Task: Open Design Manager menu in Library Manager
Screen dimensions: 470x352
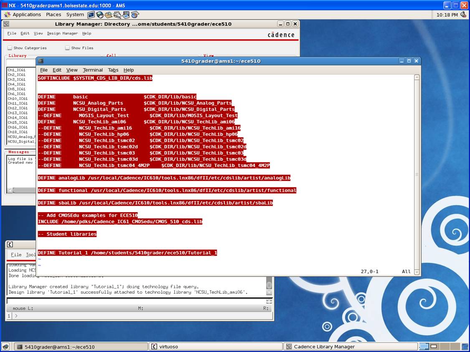Action: (62, 33)
